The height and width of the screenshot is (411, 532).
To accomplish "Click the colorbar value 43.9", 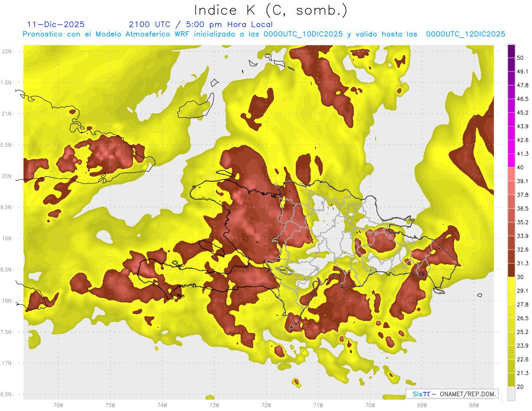I will pos(523,127).
